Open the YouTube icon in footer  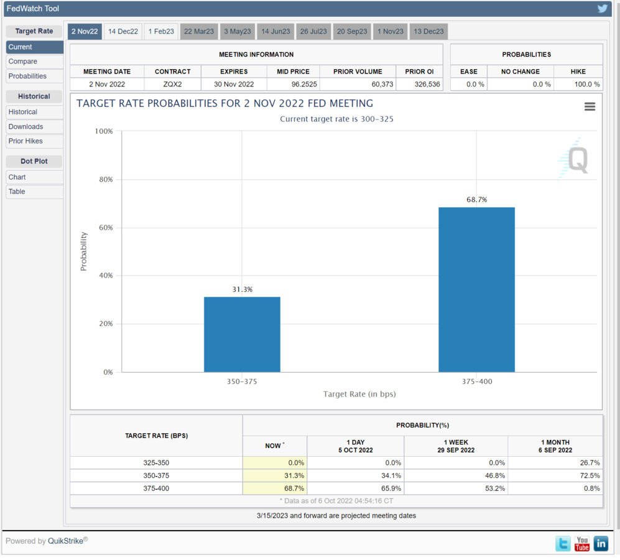[582, 543]
